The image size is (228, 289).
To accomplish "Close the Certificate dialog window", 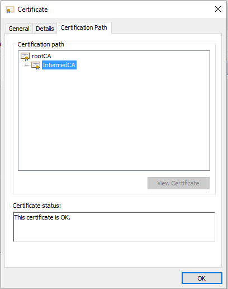I will pos(218,9).
